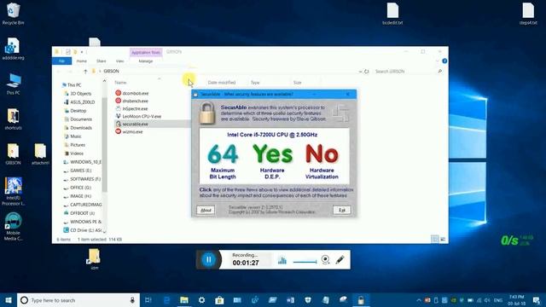Select Documents in navigation pane

[78, 119]
